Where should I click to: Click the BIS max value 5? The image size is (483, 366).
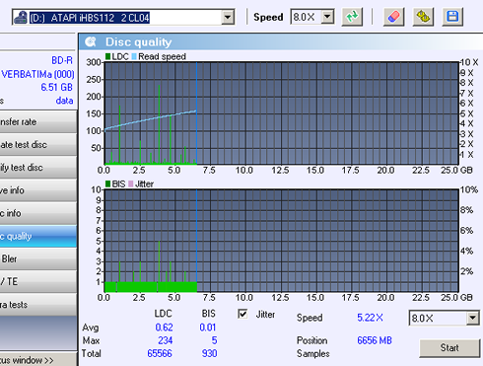214,340
